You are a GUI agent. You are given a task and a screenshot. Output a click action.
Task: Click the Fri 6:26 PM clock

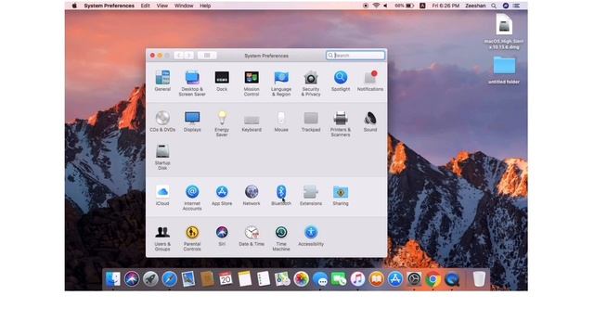(445, 6)
